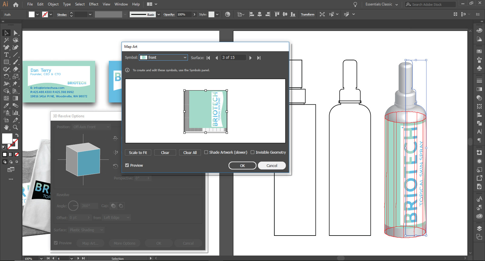Set paint mode to Gradient in toolbox

tap(11, 154)
